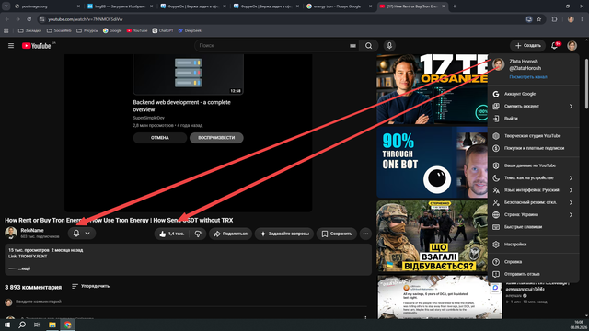Click Сохранить to save video
This screenshot has height=331, width=589.
coord(337,234)
